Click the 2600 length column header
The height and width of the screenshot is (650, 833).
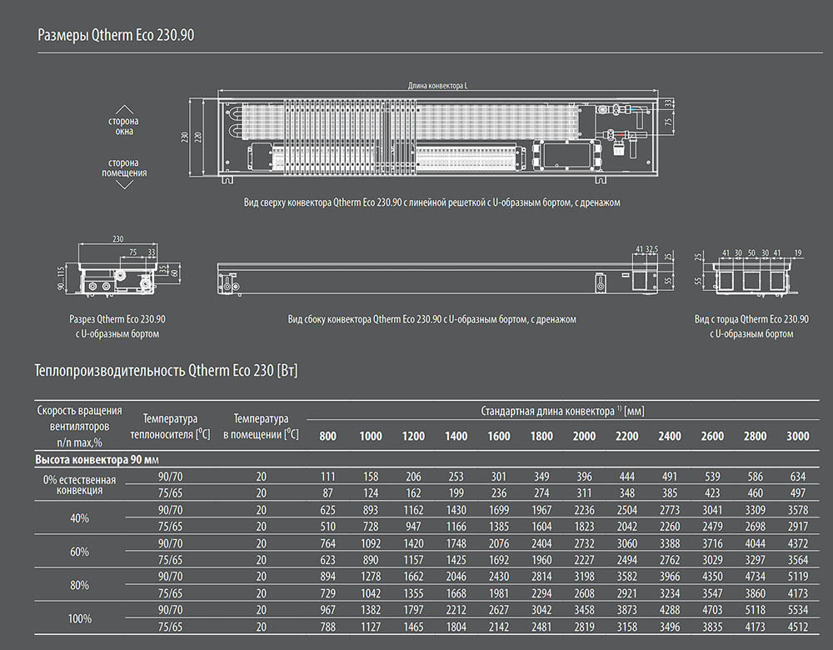[712, 437]
